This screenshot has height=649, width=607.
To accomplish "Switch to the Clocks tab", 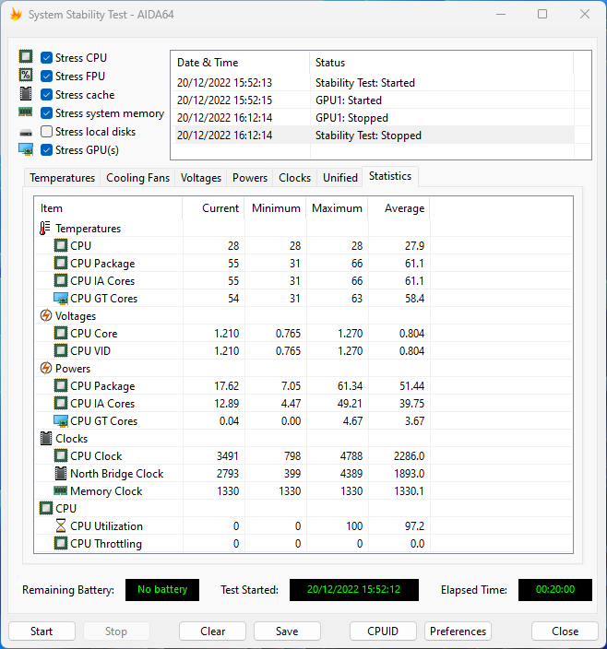I will (x=294, y=178).
